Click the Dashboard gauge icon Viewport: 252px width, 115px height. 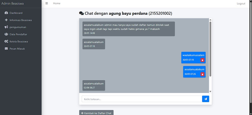point(6,13)
